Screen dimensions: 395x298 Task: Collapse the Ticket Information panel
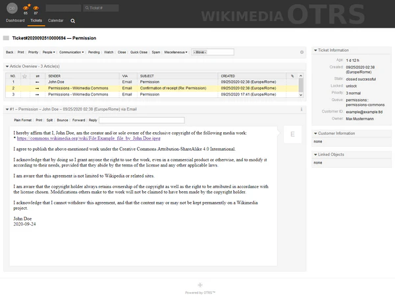pos(315,49)
